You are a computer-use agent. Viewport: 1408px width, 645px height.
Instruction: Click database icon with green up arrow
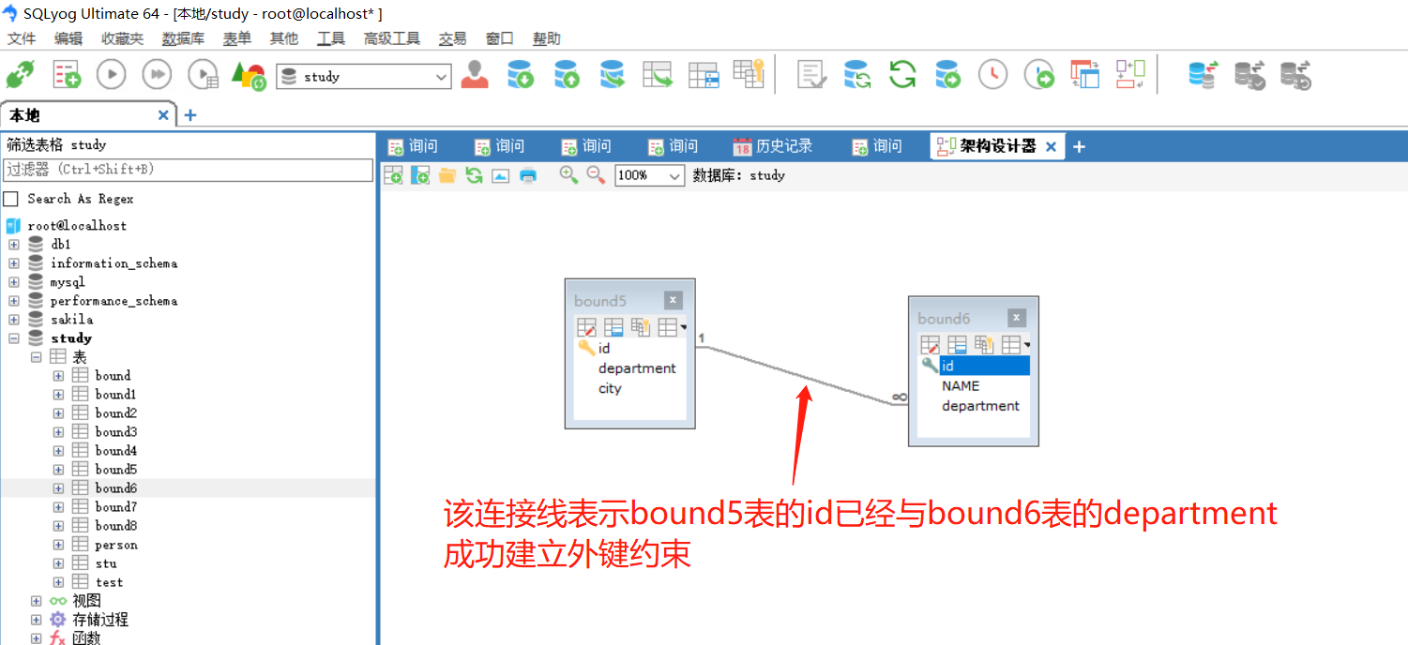pyautogui.click(x=567, y=75)
